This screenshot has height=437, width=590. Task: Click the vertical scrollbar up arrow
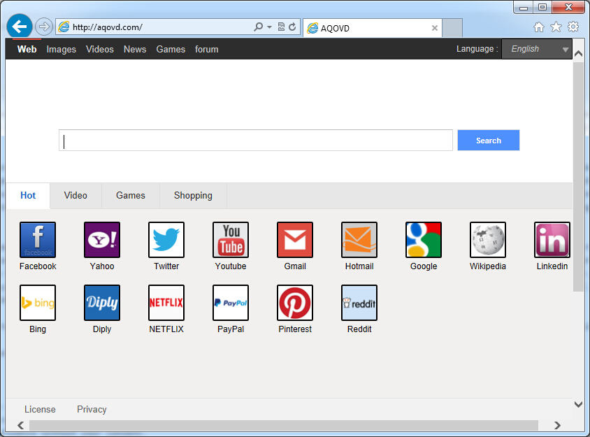(578, 54)
